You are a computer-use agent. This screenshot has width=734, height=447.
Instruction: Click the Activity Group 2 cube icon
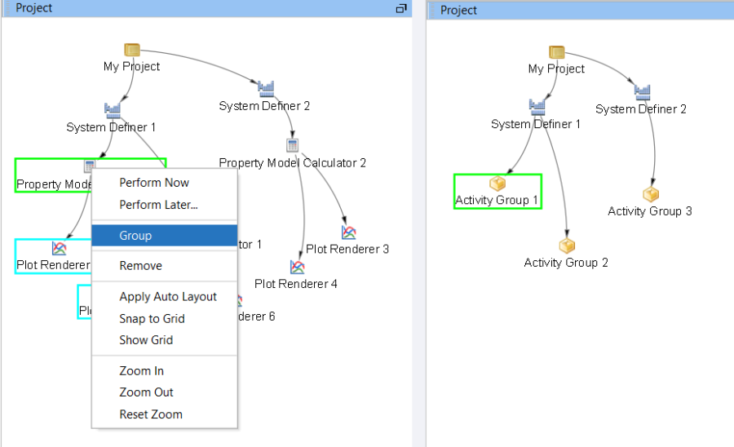coord(567,246)
